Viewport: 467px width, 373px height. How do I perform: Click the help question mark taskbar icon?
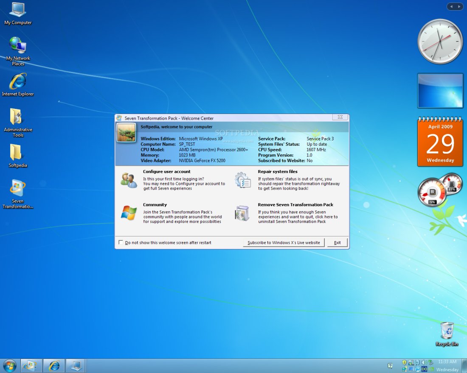tap(390, 366)
